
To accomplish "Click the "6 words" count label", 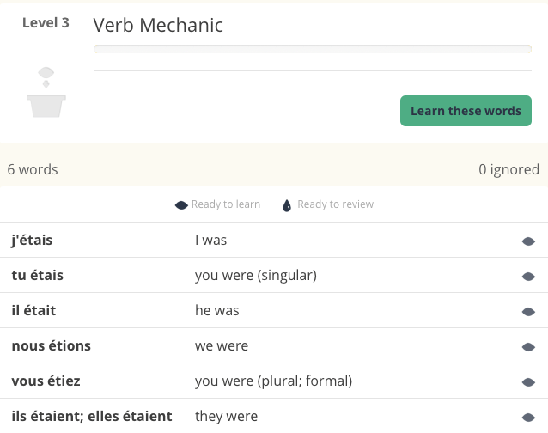I will pyautogui.click(x=33, y=169).
